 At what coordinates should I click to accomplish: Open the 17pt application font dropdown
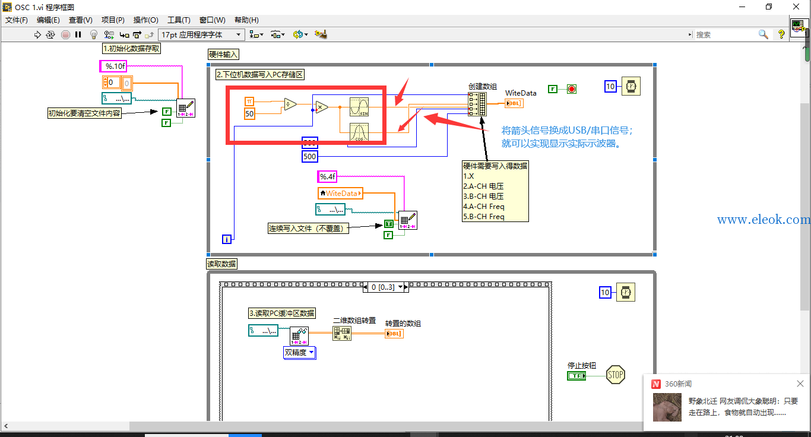click(202, 35)
